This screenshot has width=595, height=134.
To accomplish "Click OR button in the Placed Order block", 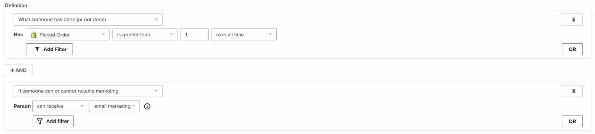I will coord(572,49).
